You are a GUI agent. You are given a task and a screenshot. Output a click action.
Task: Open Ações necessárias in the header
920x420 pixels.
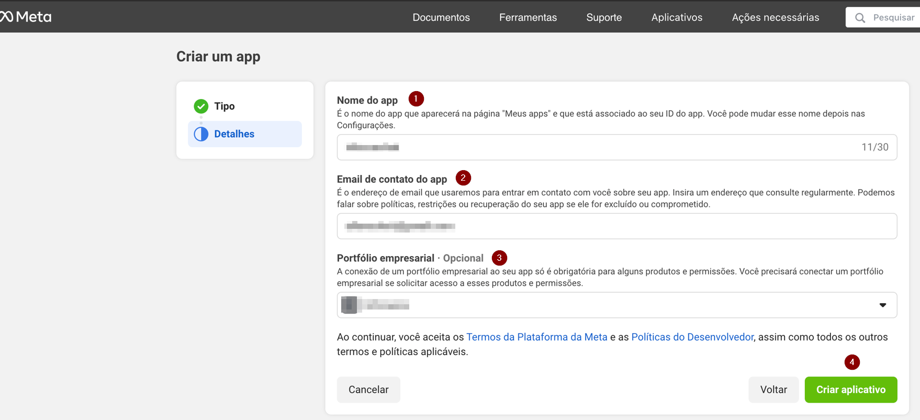coord(775,17)
